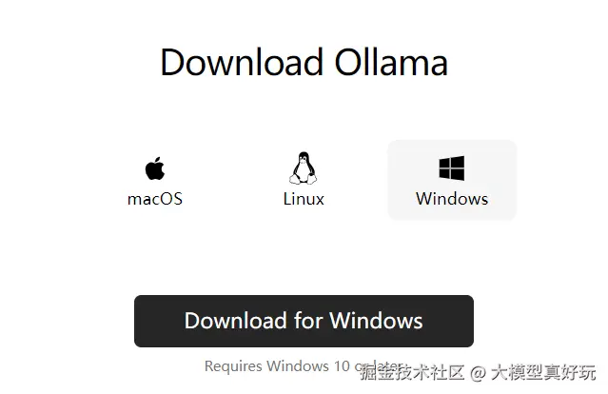Click the word Requires below the button

[233, 366]
